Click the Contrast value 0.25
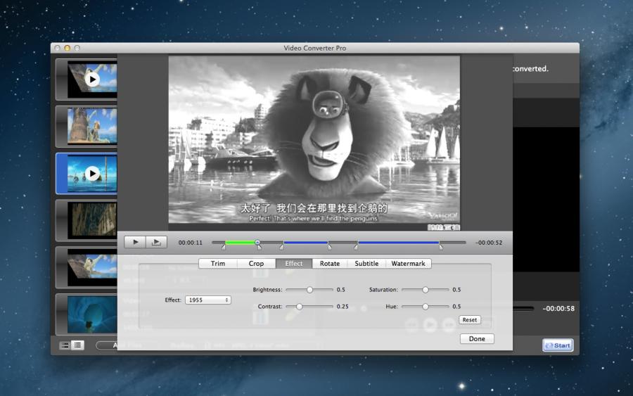This screenshot has height=396, width=633. click(343, 307)
